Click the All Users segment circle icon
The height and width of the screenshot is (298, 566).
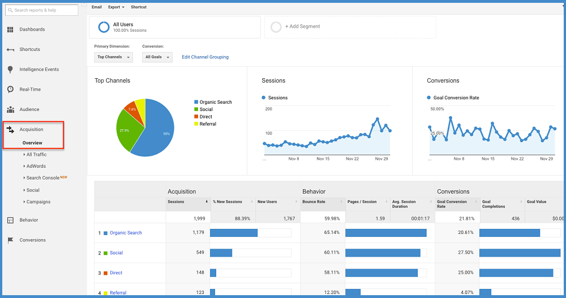coord(104,27)
